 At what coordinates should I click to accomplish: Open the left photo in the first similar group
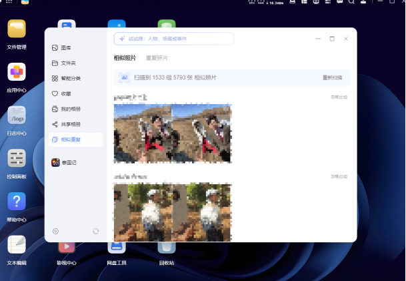(x=143, y=133)
